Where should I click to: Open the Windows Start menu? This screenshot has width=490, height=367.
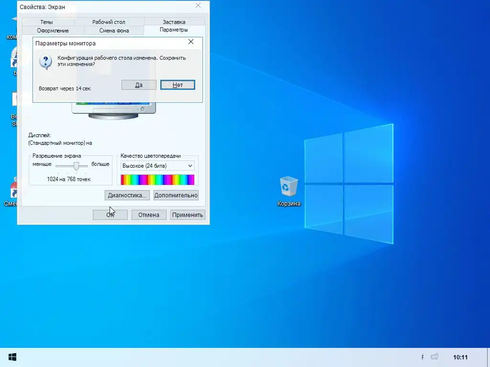pos(12,357)
